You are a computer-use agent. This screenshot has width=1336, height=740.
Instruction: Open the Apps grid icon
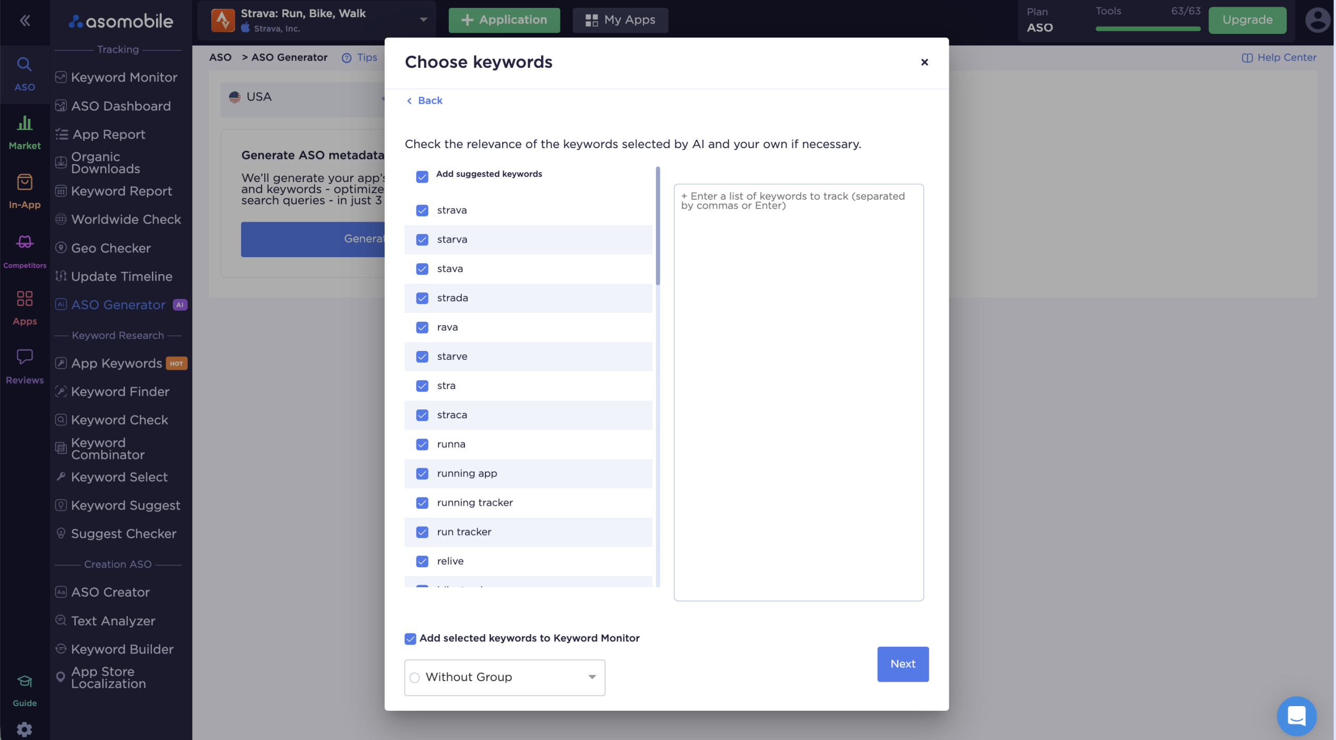[x=25, y=298]
